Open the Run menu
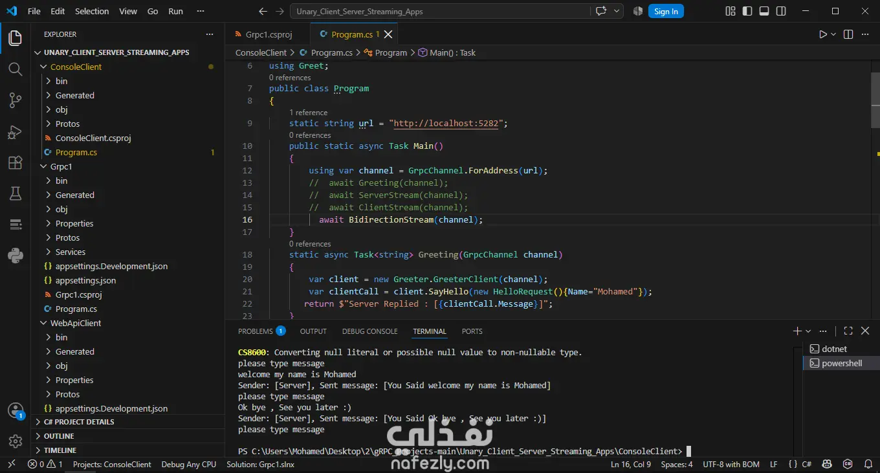880x473 pixels. [x=175, y=11]
